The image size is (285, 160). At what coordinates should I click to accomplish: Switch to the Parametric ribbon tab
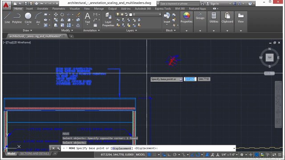click(59, 9)
